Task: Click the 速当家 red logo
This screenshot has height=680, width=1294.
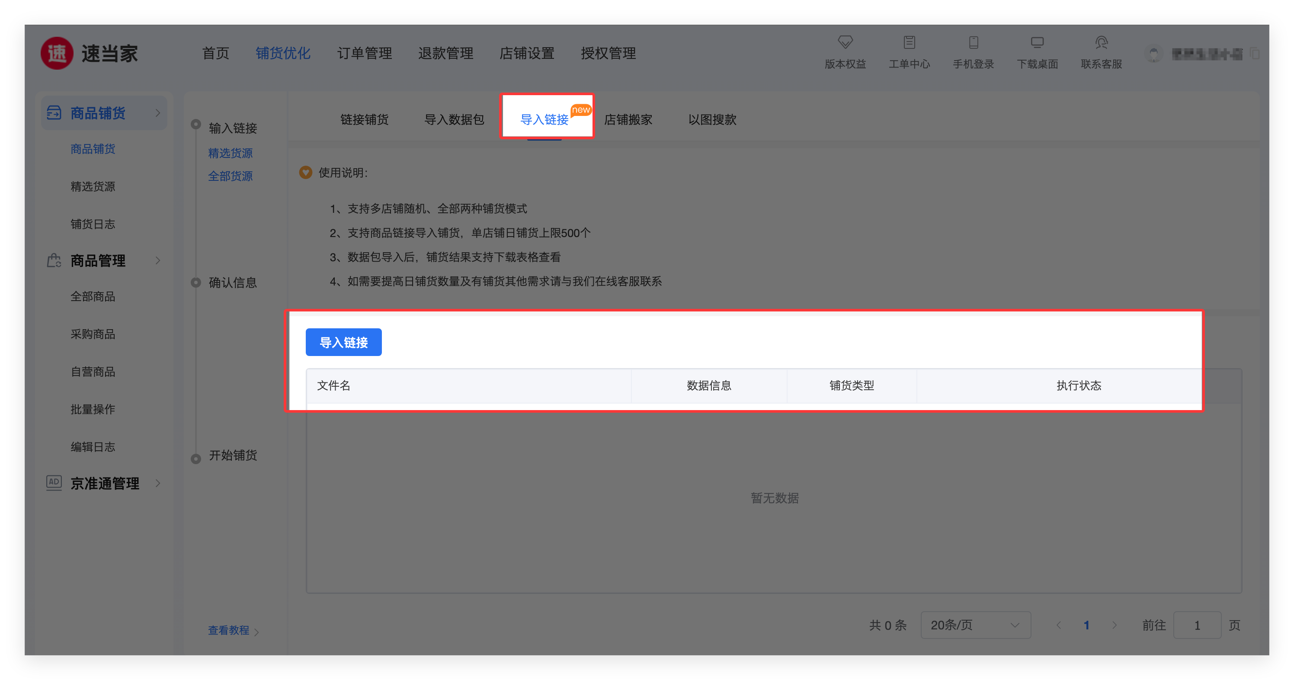Action: pos(57,53)
